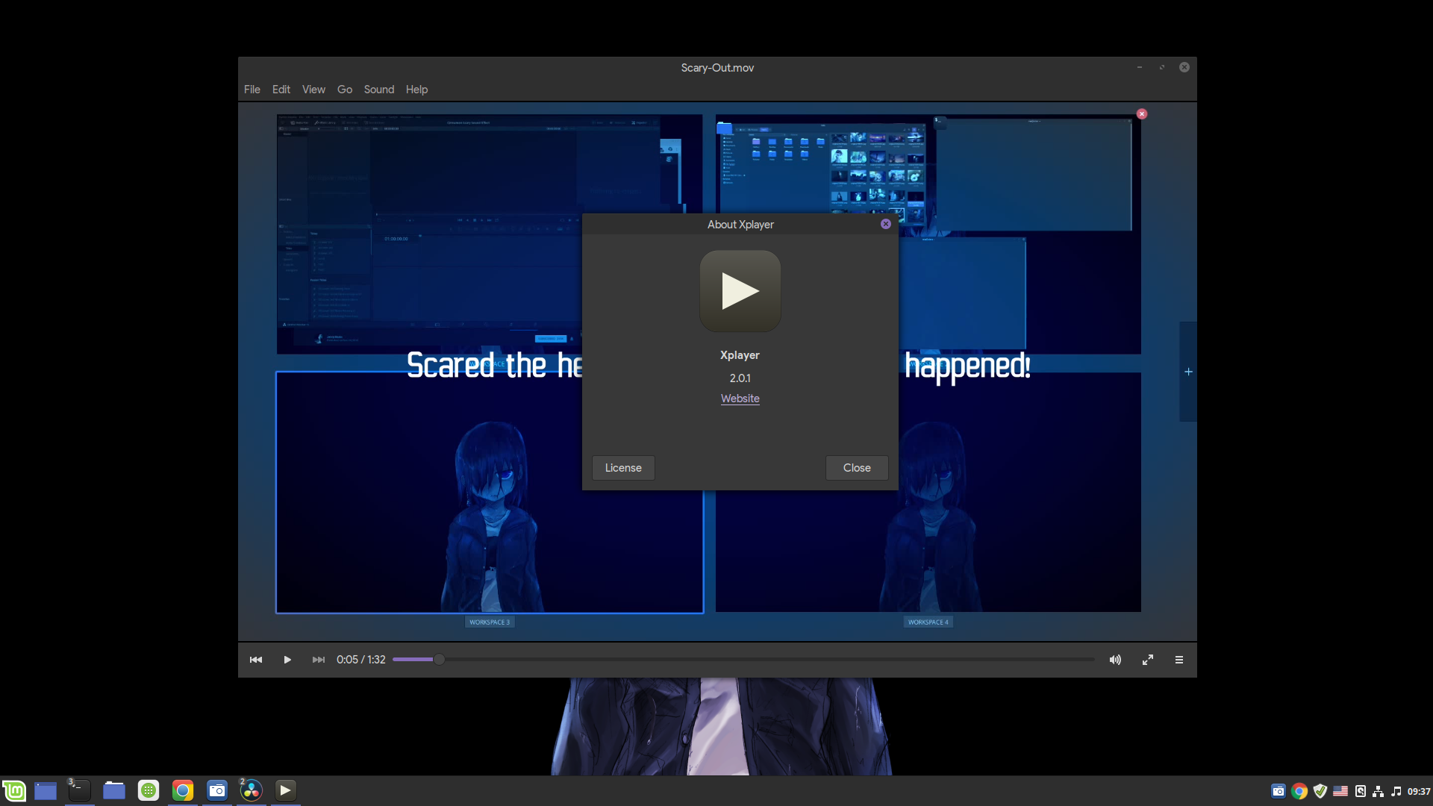Open the File menu
1433x806 pixels.
252,90
